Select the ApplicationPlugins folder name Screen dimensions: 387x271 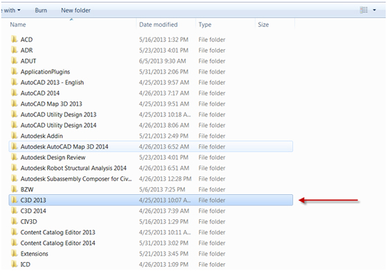coord(45,72)
